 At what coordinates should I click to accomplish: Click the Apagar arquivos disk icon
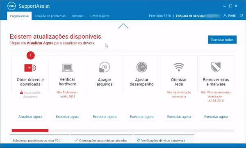click(105, 67)
